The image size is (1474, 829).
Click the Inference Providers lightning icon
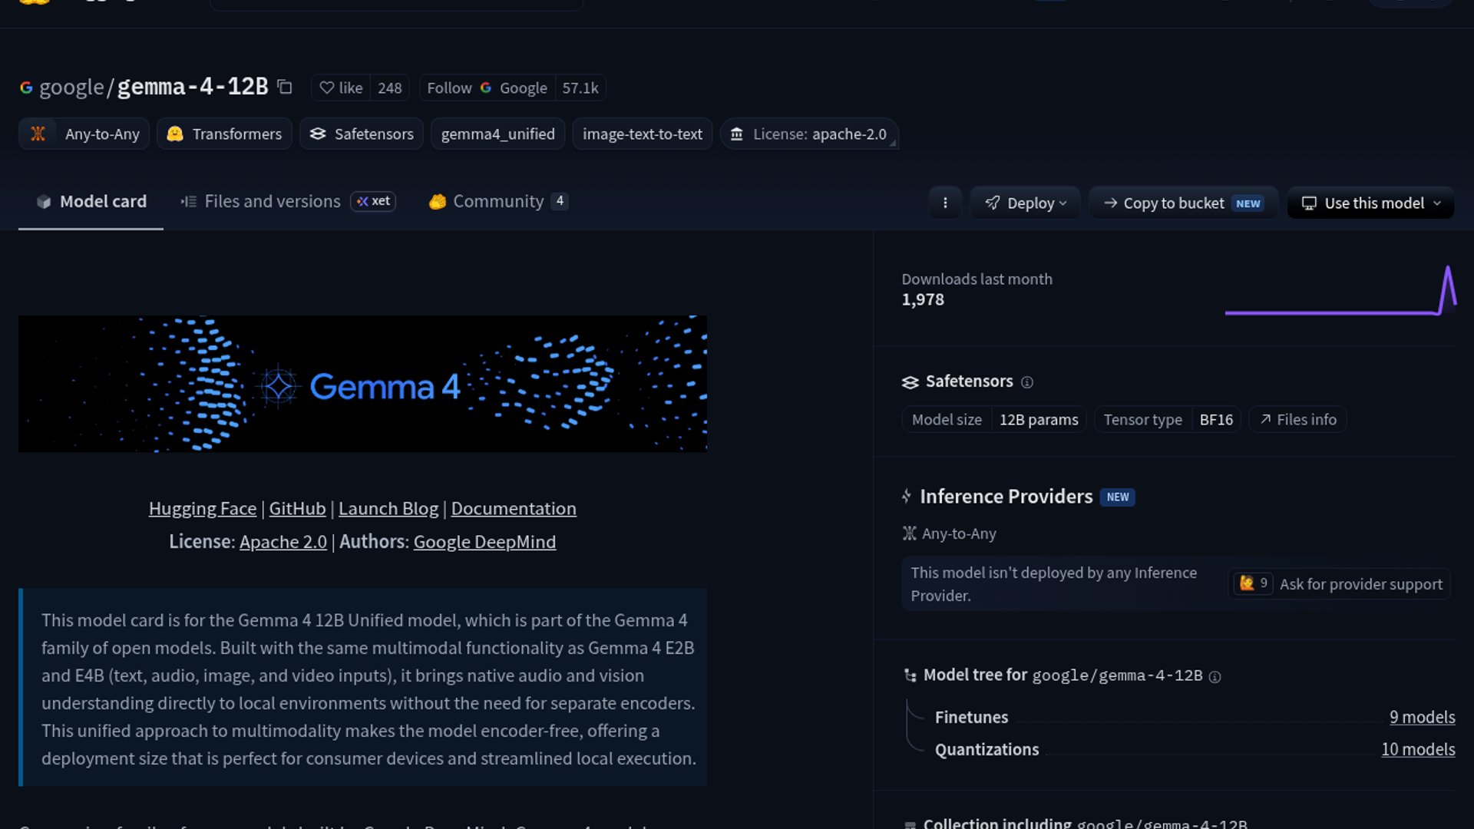coord(907,497)
